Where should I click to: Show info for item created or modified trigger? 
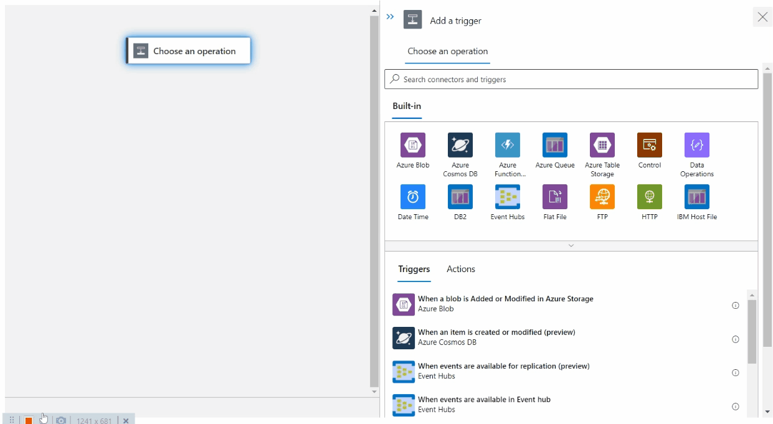click(x=735, y=339)
